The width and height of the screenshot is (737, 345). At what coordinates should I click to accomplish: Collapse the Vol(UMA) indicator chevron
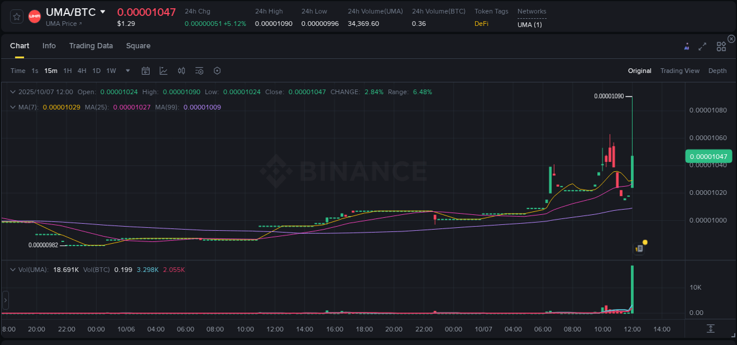click(x=12, y=269)
